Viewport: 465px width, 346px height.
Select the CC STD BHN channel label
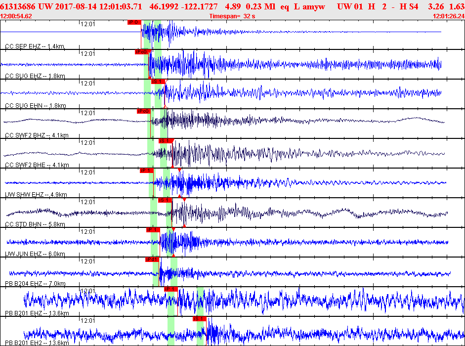tap(35, 224)
